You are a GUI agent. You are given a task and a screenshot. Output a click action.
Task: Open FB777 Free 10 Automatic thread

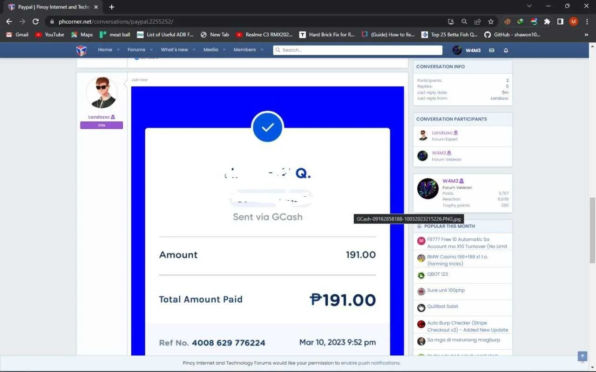click(467, 243)
